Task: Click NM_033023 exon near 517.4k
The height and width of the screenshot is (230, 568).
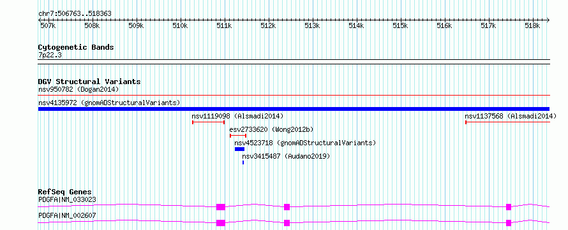Action: click(509, 207)
